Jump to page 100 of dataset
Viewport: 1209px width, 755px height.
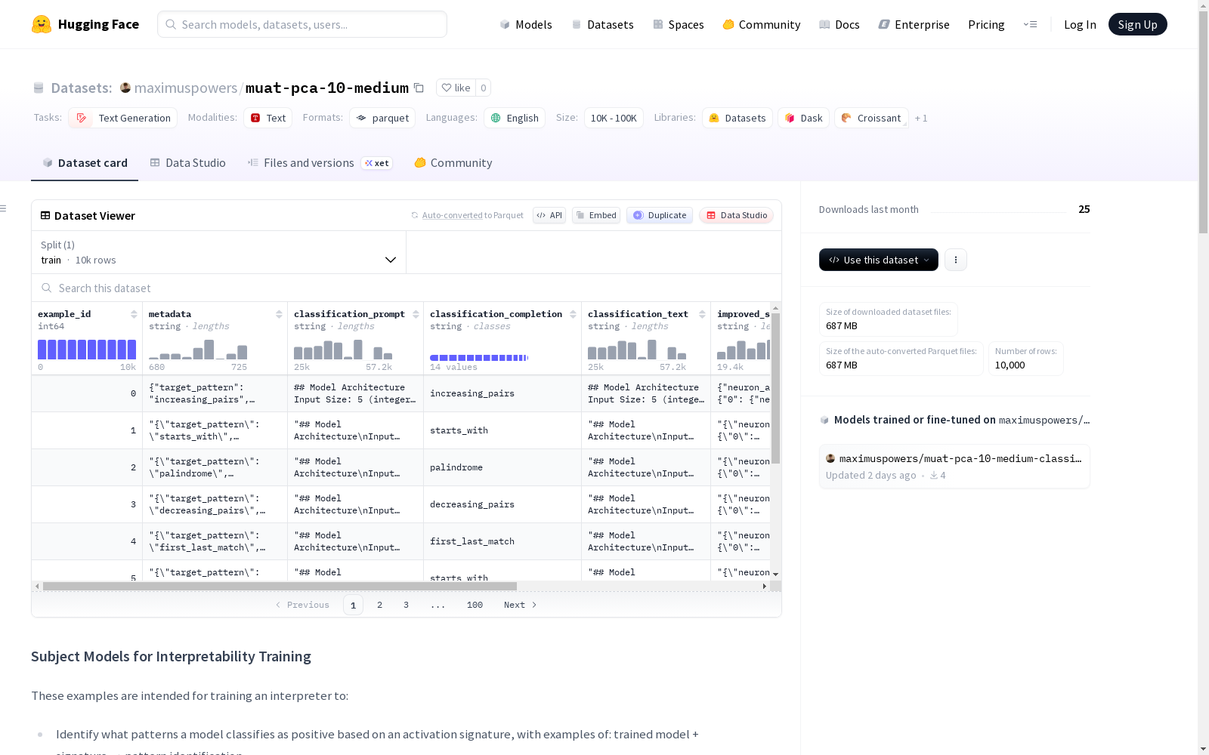point(475,605)
